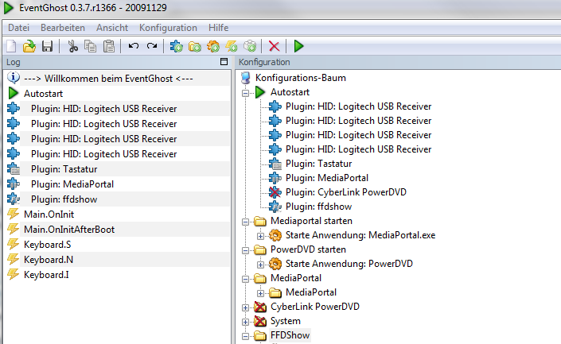Open the Konfiguration menu
The image size is (561, 344).
click(168, 28)
